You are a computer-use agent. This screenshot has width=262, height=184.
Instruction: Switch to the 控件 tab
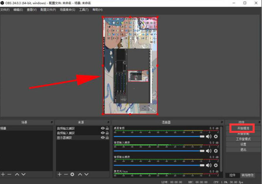pyautogui.click(x=232, y=175)
